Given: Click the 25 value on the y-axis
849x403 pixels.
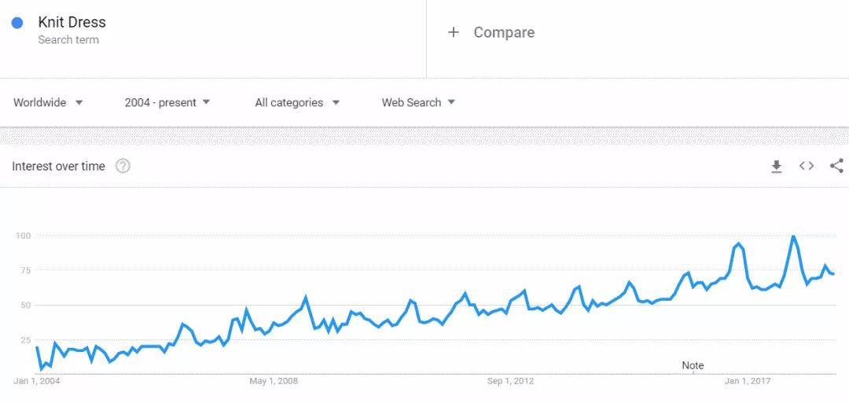Looking at the screenshot, I should coord(24,340).
